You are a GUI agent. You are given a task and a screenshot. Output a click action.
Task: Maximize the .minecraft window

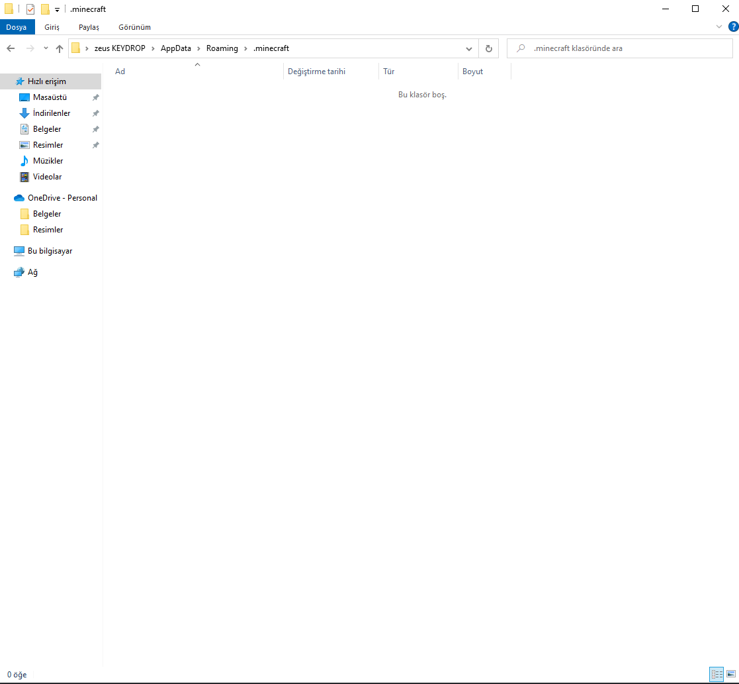point(695,9)
